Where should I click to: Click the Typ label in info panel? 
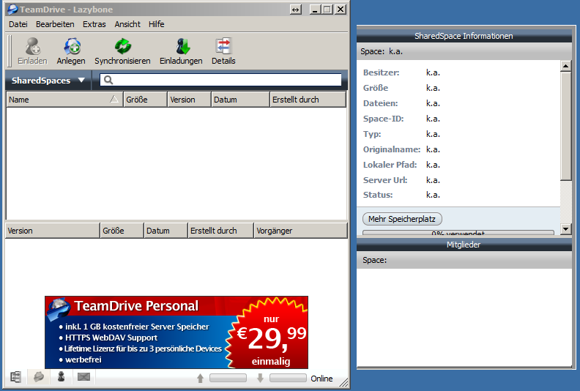pyautogui.click(x=372, y=134)
